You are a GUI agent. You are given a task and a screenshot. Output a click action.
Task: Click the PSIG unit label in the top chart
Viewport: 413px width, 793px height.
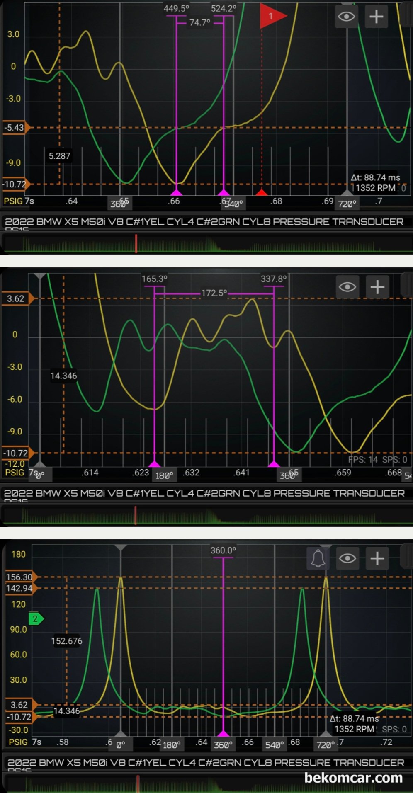(13, 201)
